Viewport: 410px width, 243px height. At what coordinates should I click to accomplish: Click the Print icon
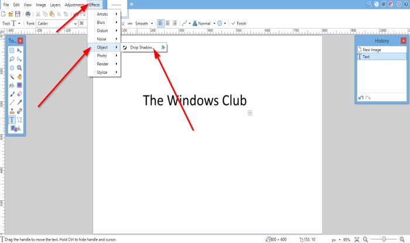28,14
